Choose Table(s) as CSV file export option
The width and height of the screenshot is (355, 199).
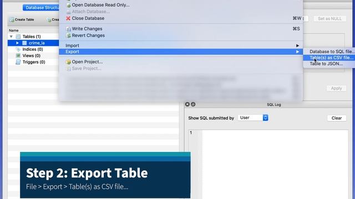pos(332,57)
